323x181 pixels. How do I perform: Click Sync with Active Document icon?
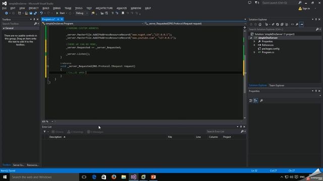[x=273, y=25]
